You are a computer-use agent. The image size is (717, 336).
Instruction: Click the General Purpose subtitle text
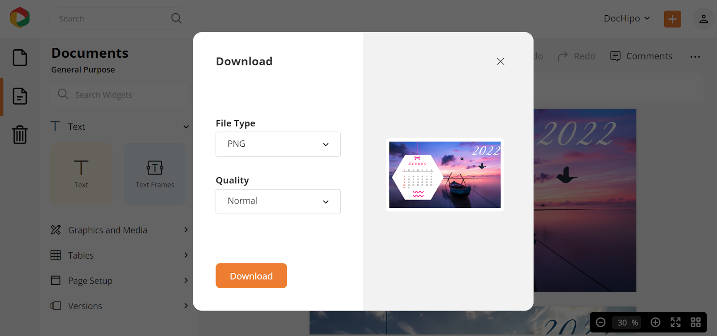click(83, 70)
